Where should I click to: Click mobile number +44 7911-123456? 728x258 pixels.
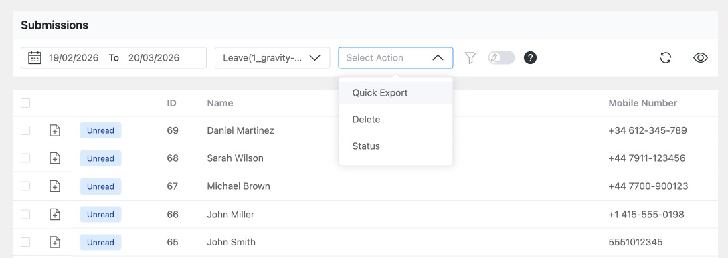[647, 158]
